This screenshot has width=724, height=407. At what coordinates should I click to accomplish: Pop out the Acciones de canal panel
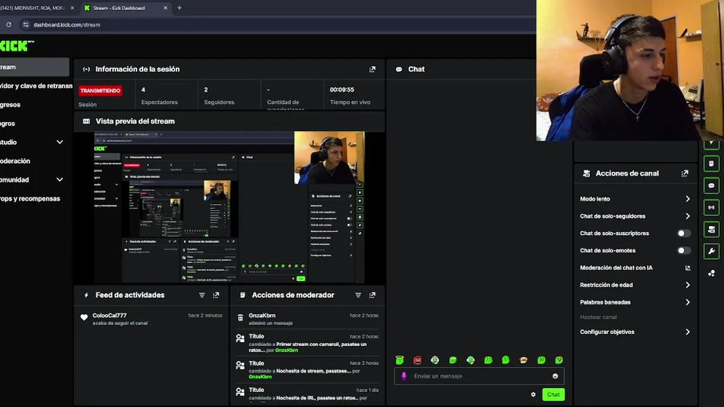(x=685, y=174)
